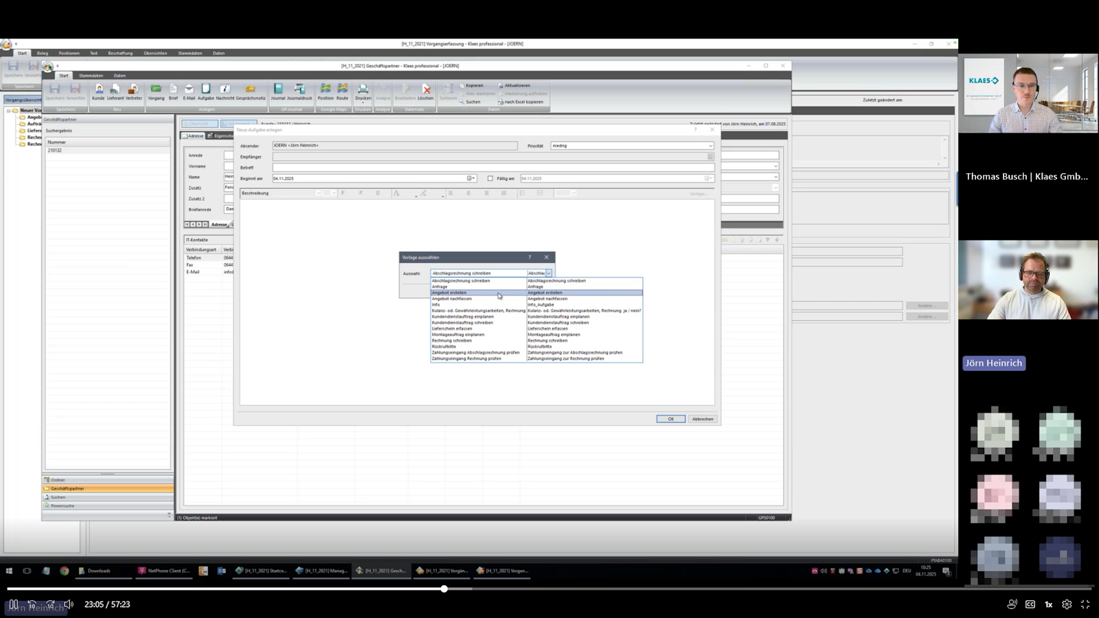
Task: Click the video progress bar handle
Action: tap(444, 588)
